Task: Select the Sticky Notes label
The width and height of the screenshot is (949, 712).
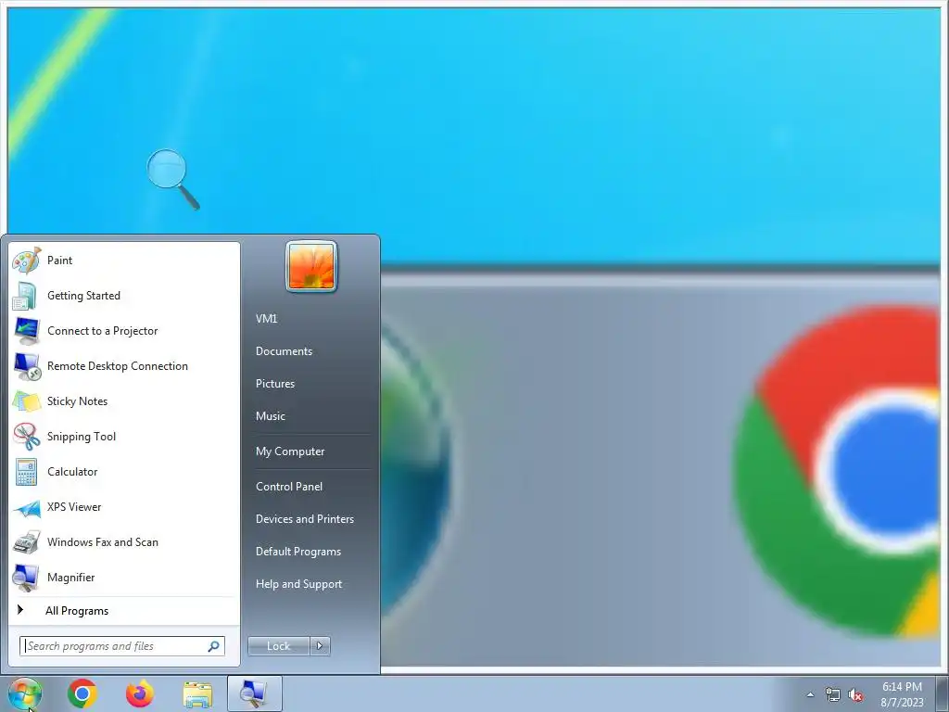Action: [x=77, y=401]
